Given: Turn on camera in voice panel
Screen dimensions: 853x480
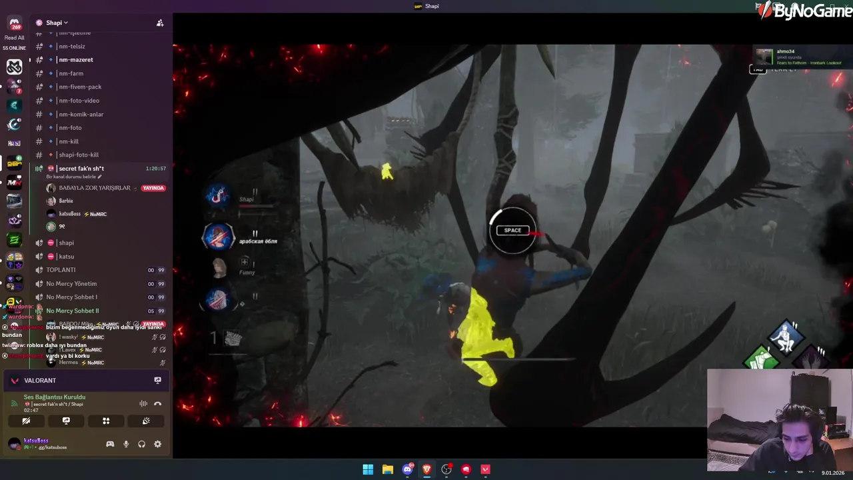Looking at the screenshot, I should 26,421.
